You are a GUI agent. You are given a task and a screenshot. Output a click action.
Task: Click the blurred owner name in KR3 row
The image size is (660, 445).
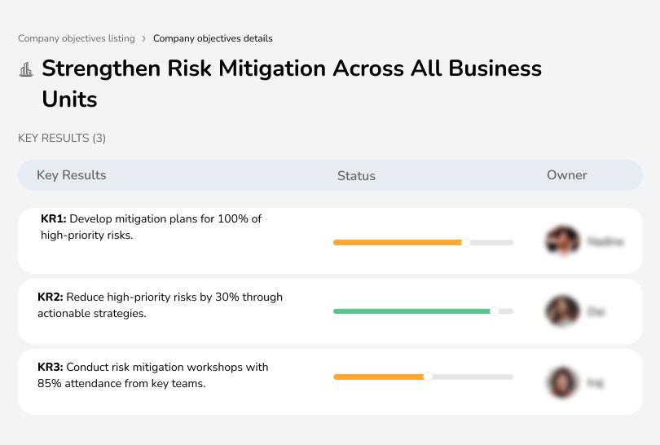click(595, 383)
